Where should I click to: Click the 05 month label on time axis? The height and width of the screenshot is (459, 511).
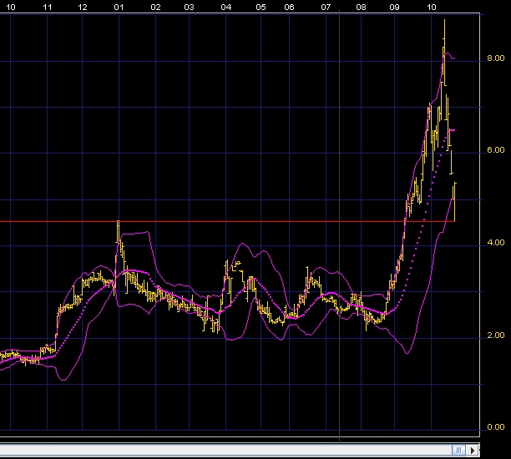click(x=261, y=8)
